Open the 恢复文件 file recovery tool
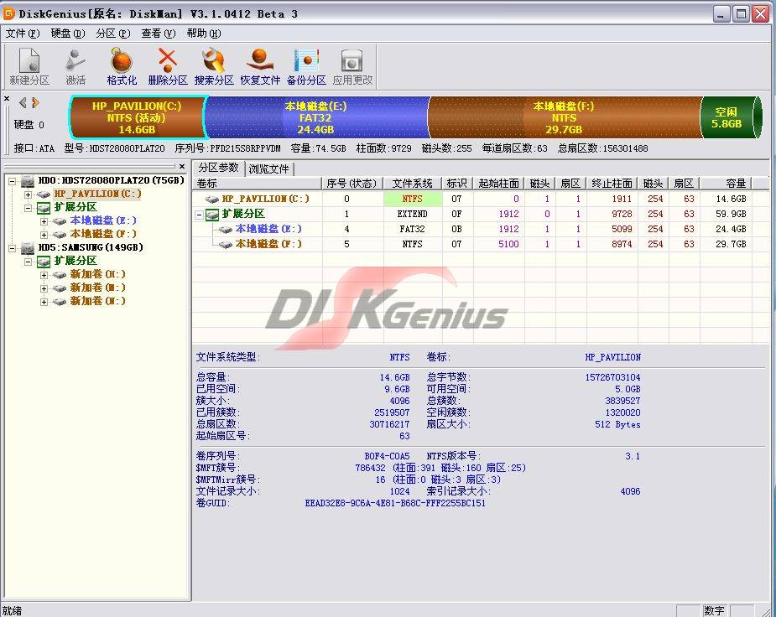The width and height of the screenshot is (776, 617). tap(260, 66)
